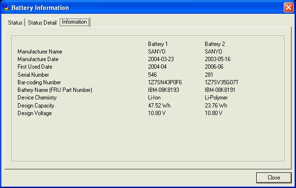Click the Li-Polymer chemistry value
The height and width of the screenshot is (188, 296).
pos(216,98)
